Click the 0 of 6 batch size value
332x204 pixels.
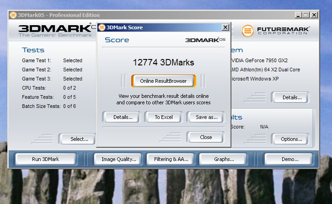[x=70, y=106]
